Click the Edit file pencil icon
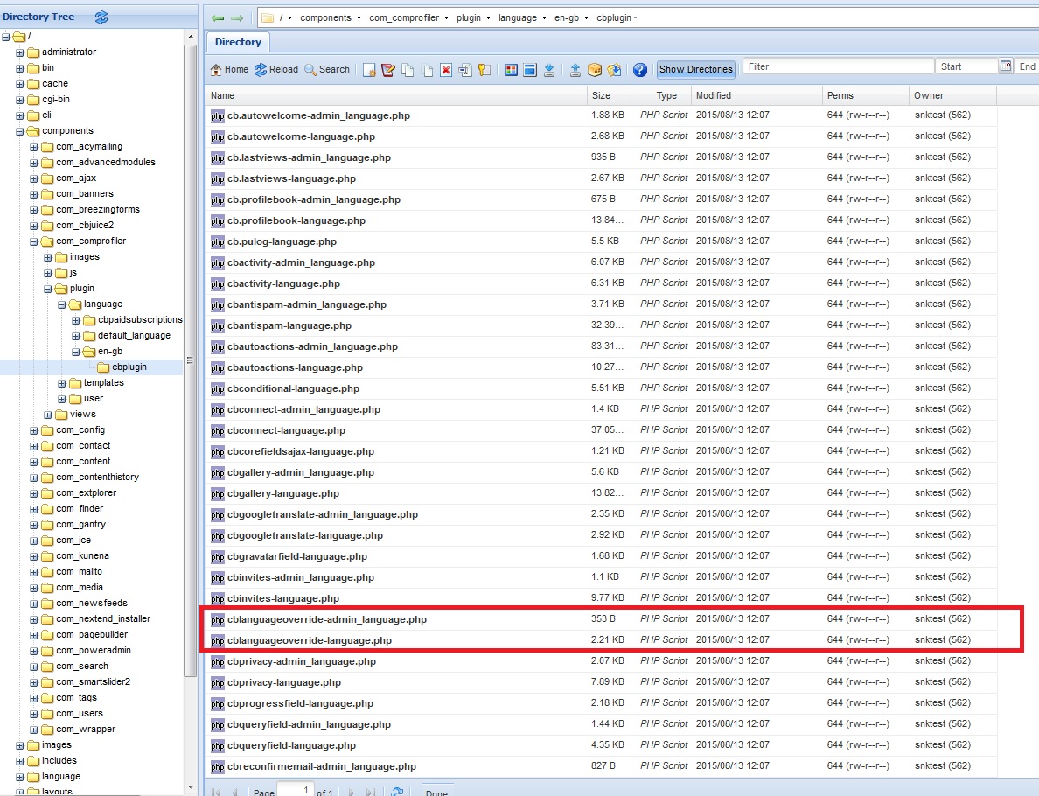 (388, 70)
